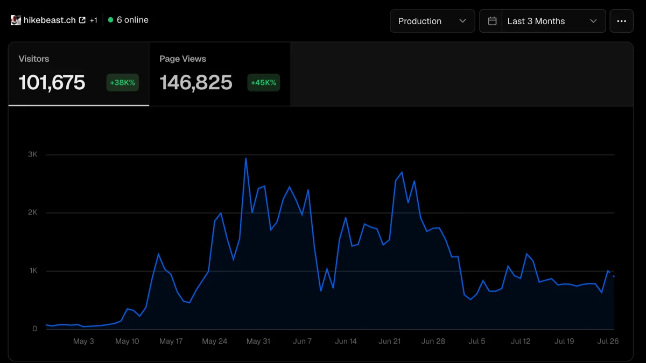Image resolution: width=646 pixels, height=363 pixels.
Task: Click the chart peak just after Jun 21
Action: [402, 173]
